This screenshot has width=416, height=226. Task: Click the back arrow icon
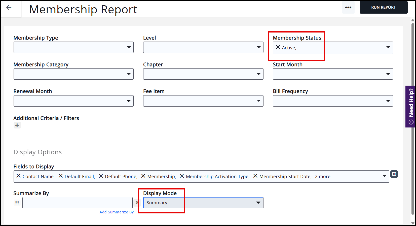[9, 8]
